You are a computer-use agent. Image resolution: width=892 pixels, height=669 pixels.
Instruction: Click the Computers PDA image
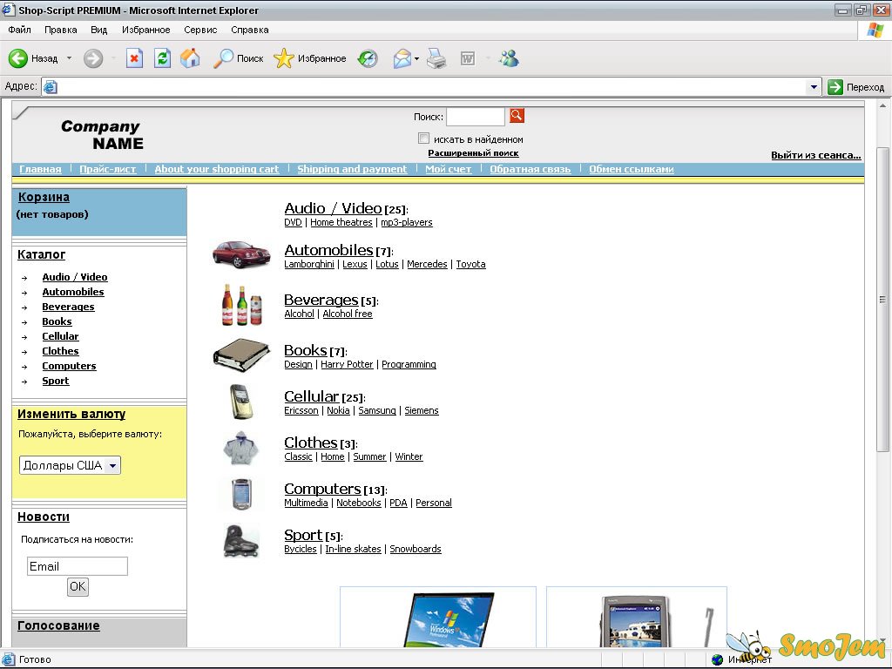click(242, 494)
